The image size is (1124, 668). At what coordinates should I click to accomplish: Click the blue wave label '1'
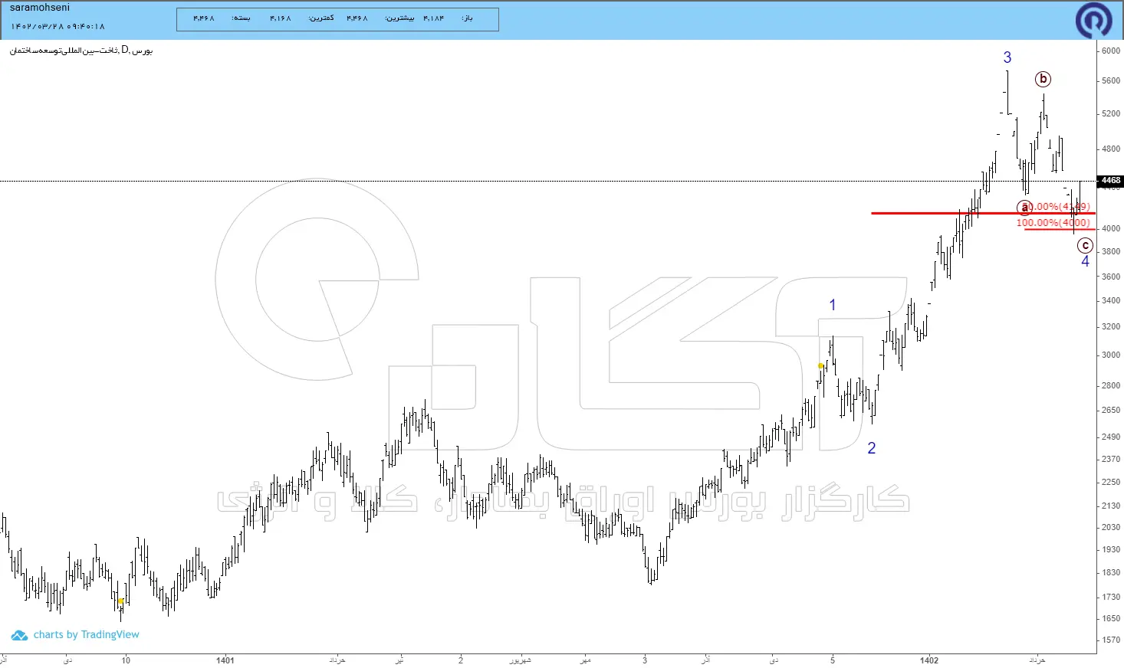coord(833,305)
